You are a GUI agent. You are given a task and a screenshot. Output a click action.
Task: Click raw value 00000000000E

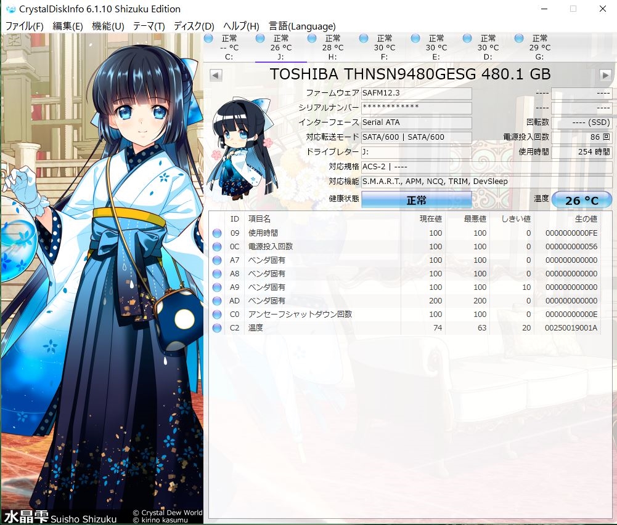point(571,315)
